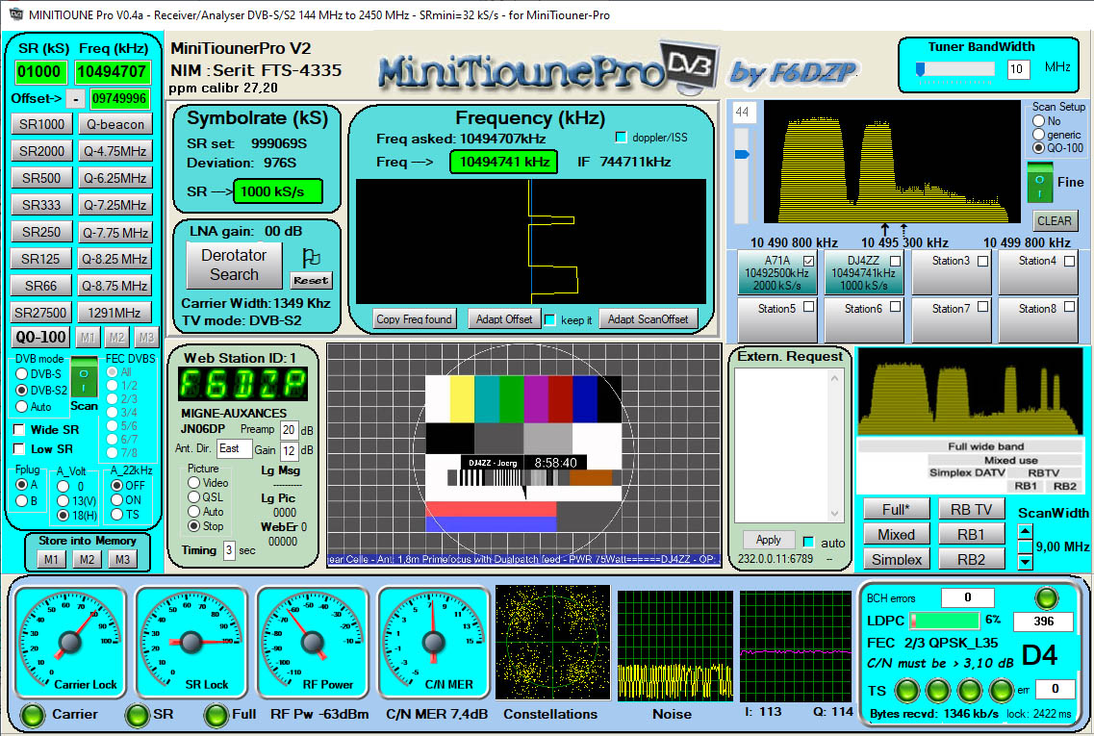
Task: Click the CLEAR scan button
Action: point(1055,221)
